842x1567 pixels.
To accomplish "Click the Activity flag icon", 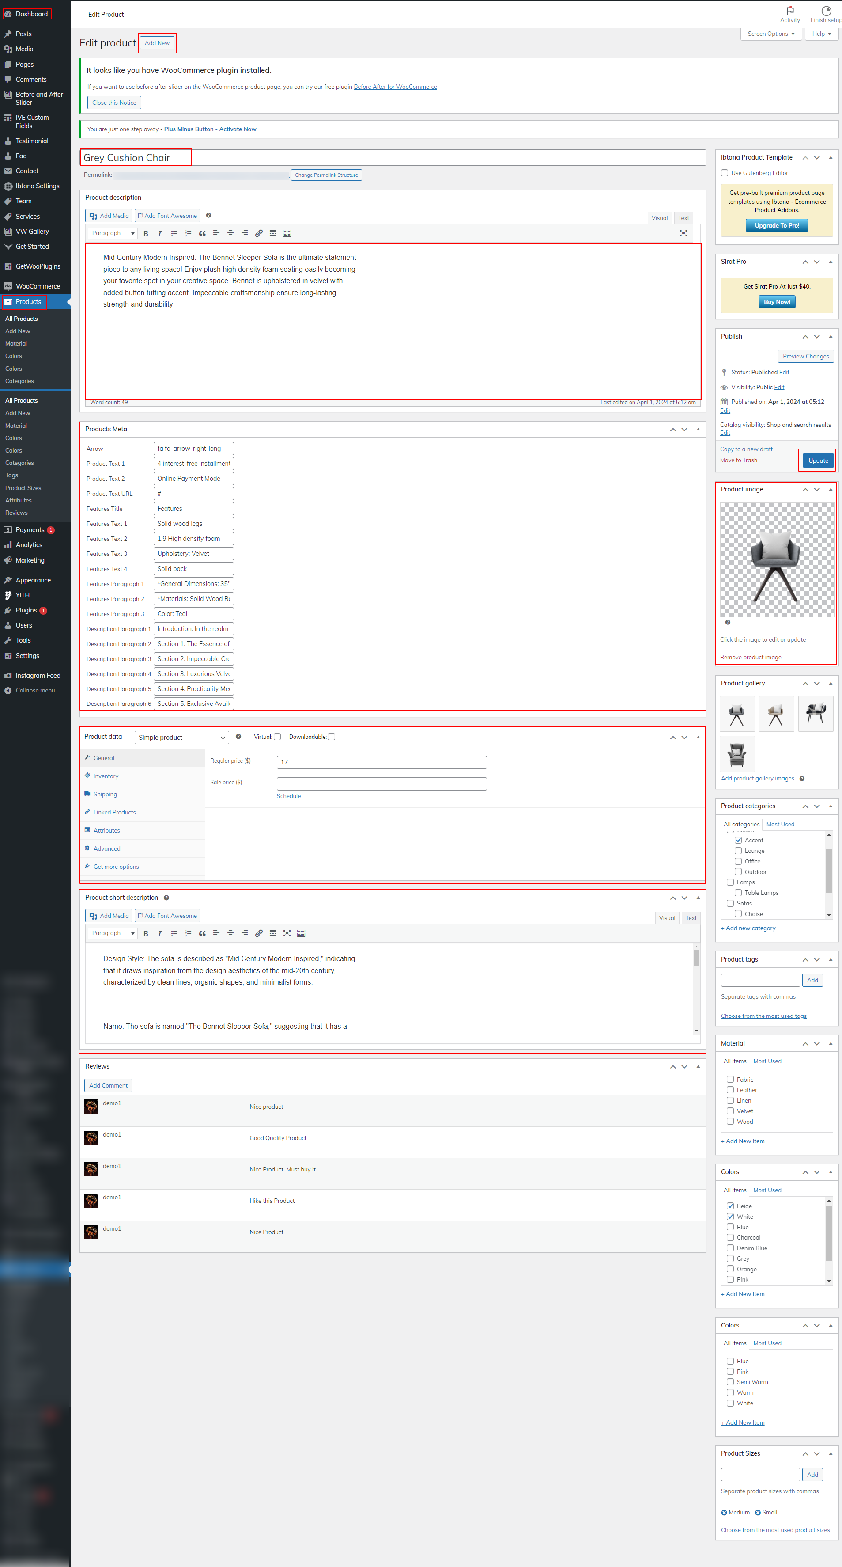I will (x=790, y=10).
